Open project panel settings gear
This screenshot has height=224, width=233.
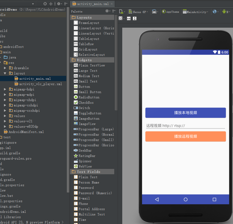tap(59, 4)
